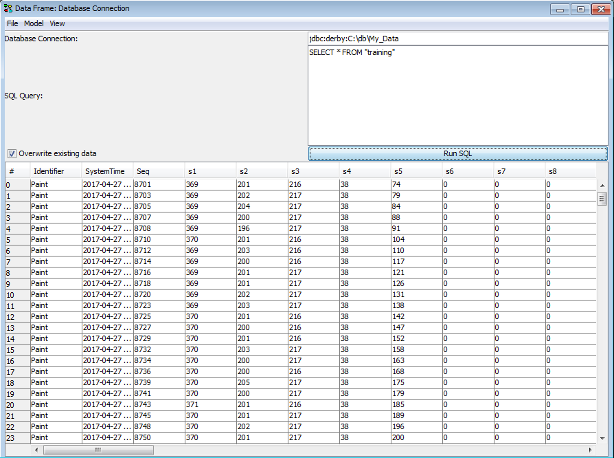Viewport: 614px width, 458px height.
Task: Minimize the Data Frame window
Action: click(560, 10)
